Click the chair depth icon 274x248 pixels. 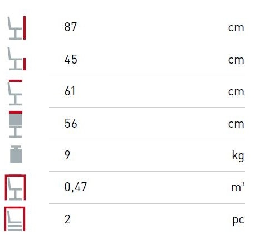point(16,93)
